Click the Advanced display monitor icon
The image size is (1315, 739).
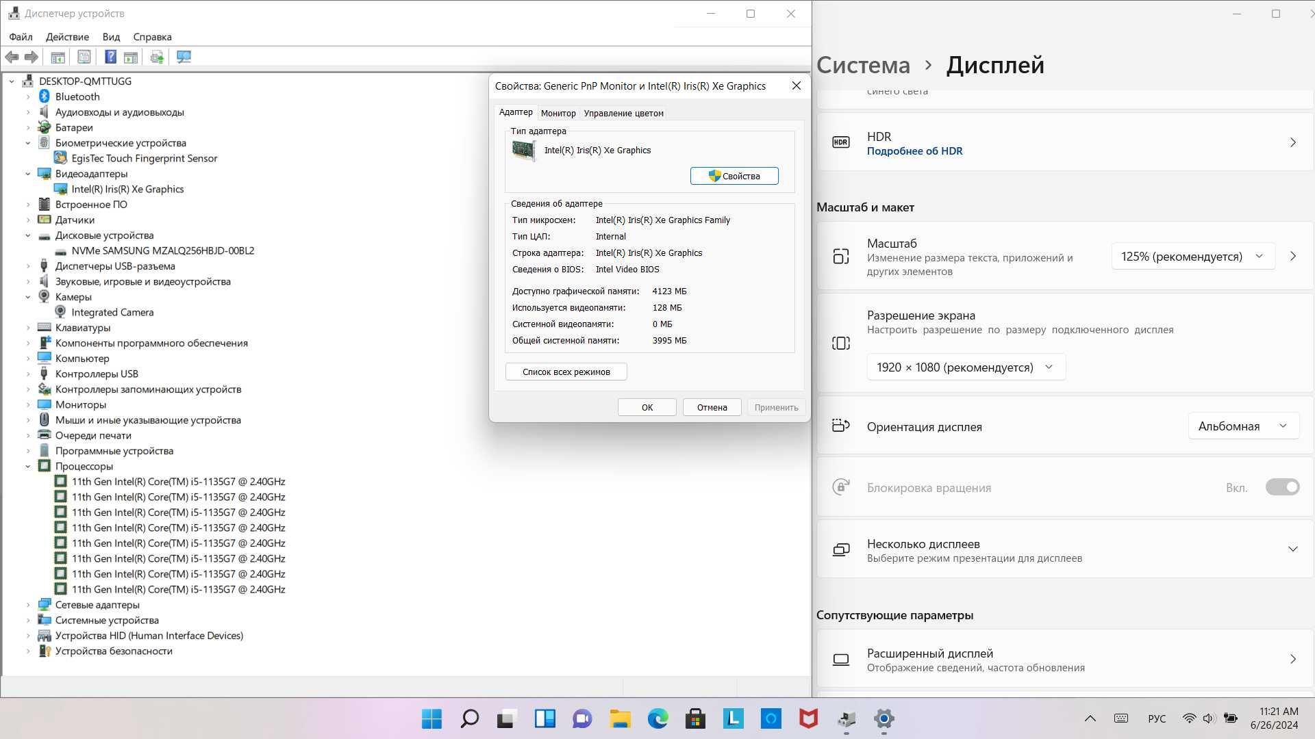841,660
